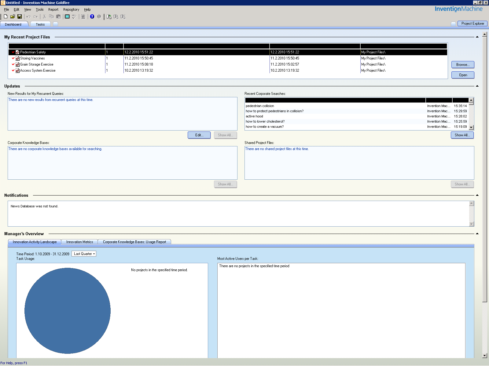Click the New document toolbar icon
Image resolution: width=489 pixels, height=366 pixels.
point(6,16)
